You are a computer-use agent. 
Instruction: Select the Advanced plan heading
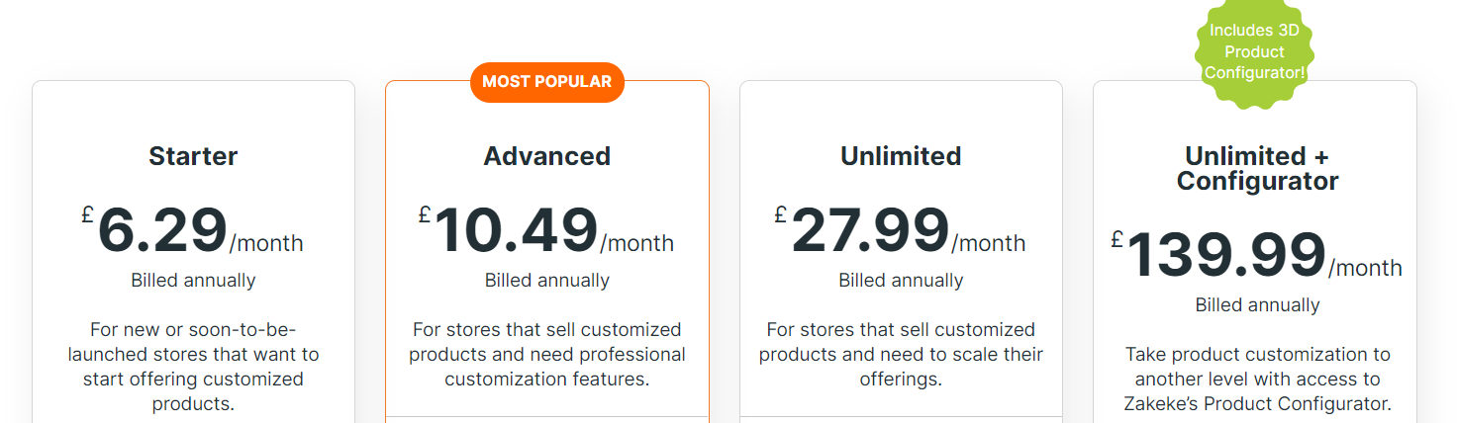[546, 156]
